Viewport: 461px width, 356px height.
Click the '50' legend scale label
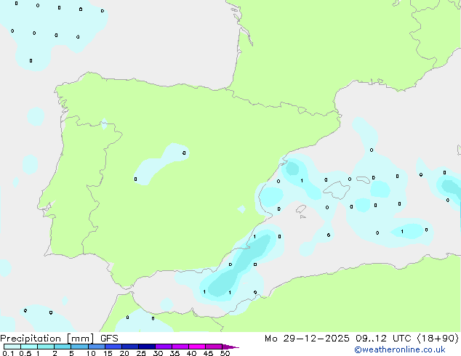(225, 353)
